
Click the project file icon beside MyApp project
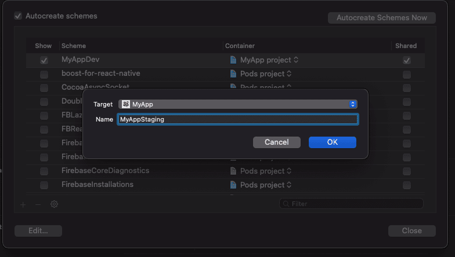click(233, 60)
